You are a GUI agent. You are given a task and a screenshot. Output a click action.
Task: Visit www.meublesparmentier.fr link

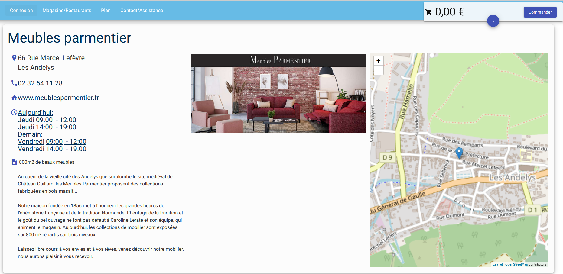coord(58,98)
